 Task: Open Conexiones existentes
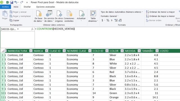69,16
